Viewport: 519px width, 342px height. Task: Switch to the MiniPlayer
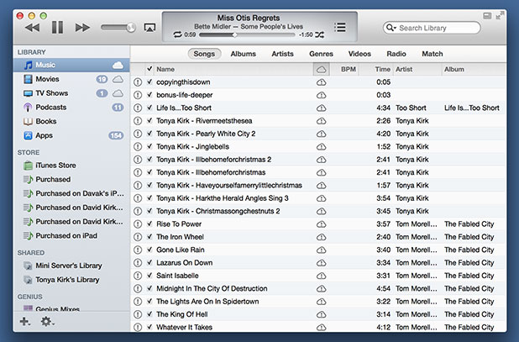coord(487,16)
